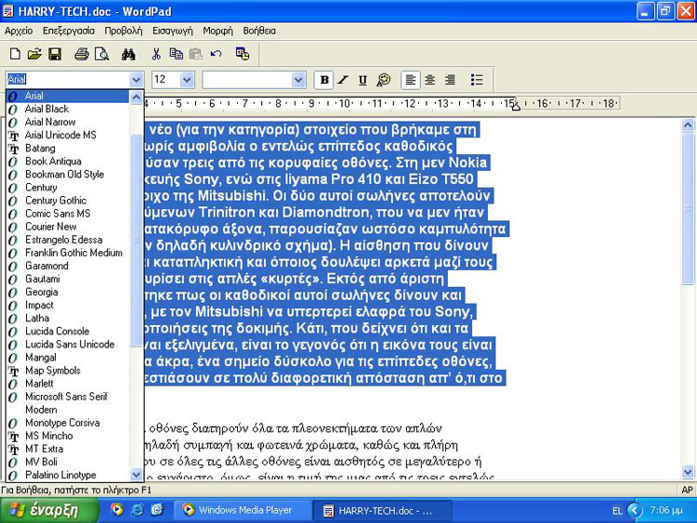
Task: Open the font script dropdown
Action: tap(298, 80)
